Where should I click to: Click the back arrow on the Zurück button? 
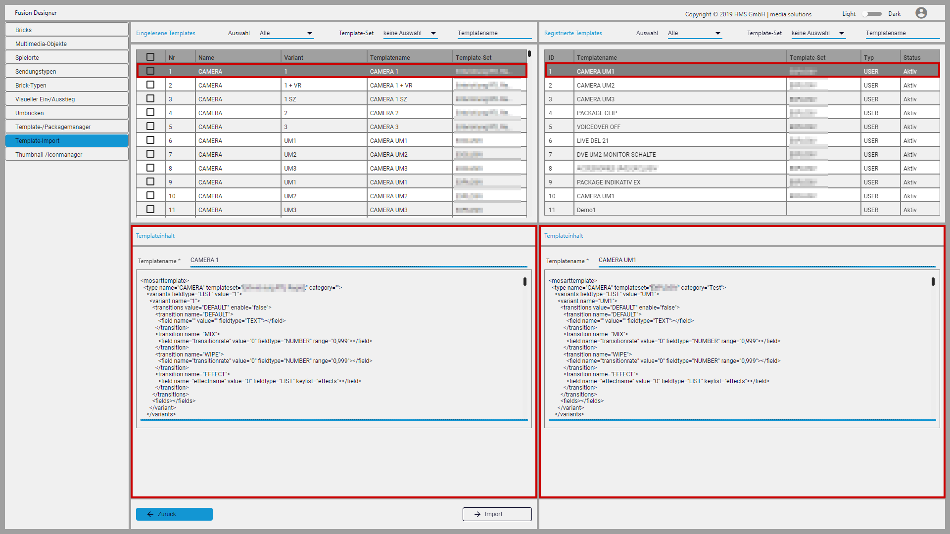coord(150,514)
